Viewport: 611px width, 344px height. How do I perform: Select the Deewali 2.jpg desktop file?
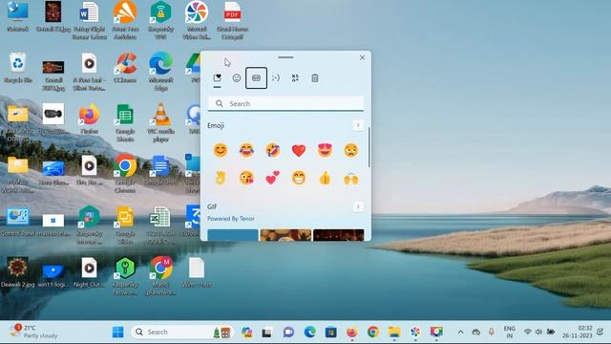click(x=18, y=272)
